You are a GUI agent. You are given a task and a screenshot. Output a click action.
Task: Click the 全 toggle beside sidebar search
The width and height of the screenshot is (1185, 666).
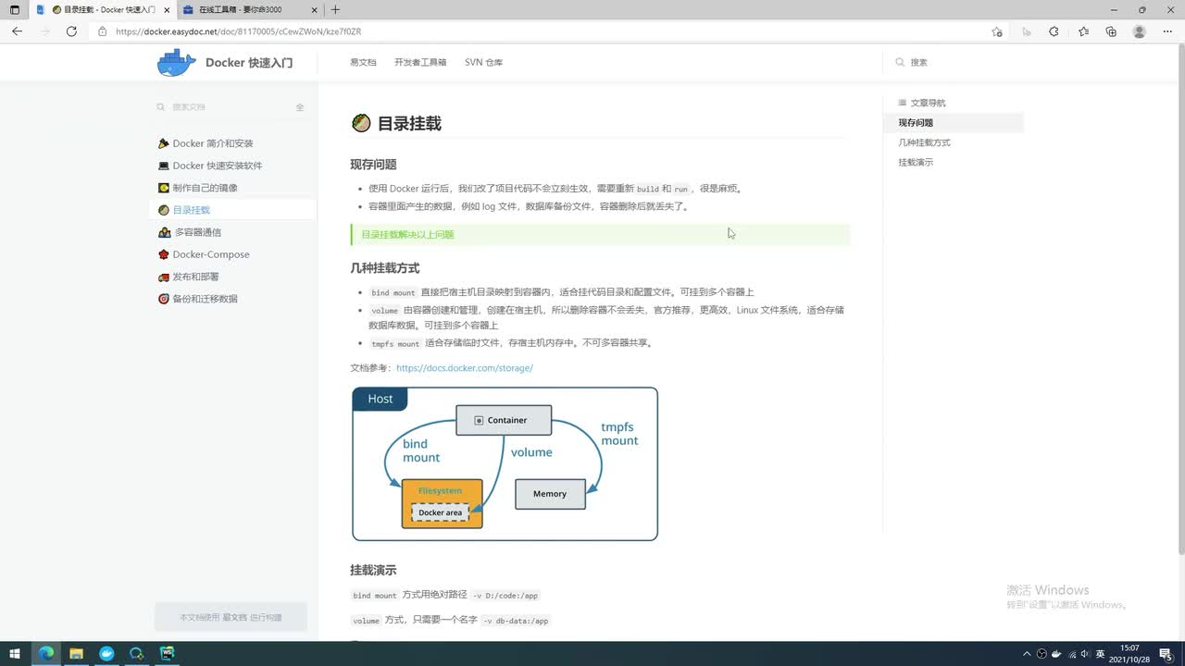300,107
